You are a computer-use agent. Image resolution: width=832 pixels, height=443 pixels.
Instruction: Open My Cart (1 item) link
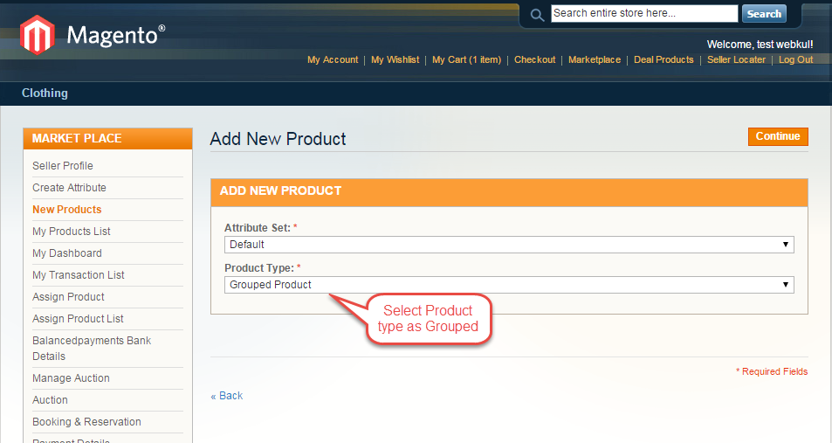click(466, 59)
